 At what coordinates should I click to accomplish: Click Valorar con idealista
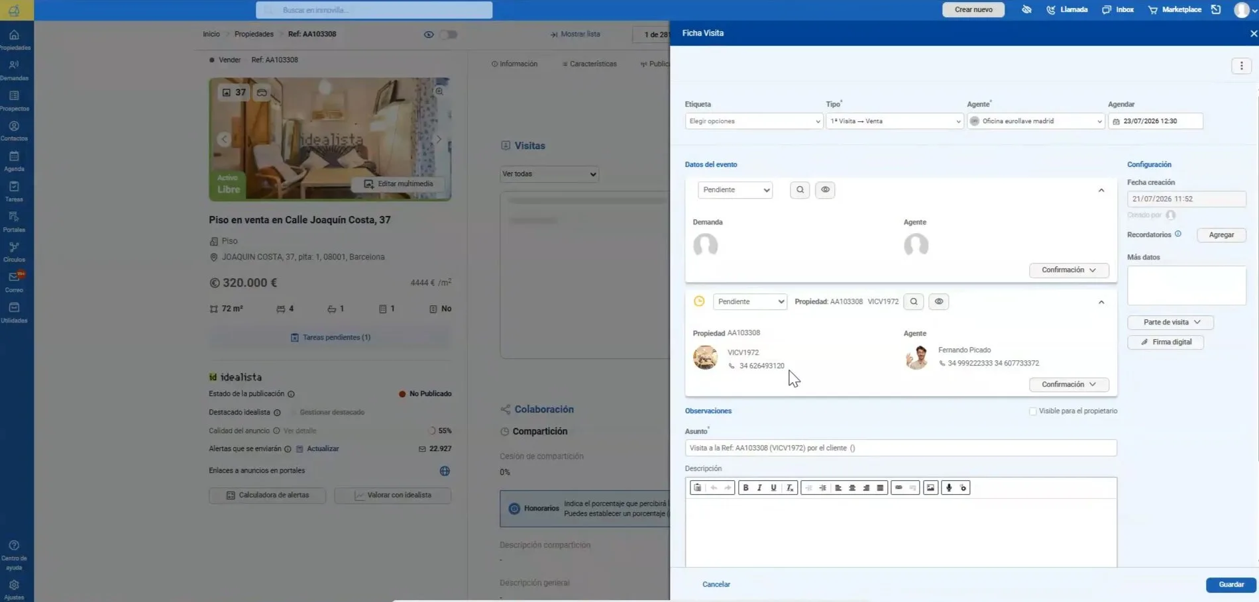tap(393, 495)
